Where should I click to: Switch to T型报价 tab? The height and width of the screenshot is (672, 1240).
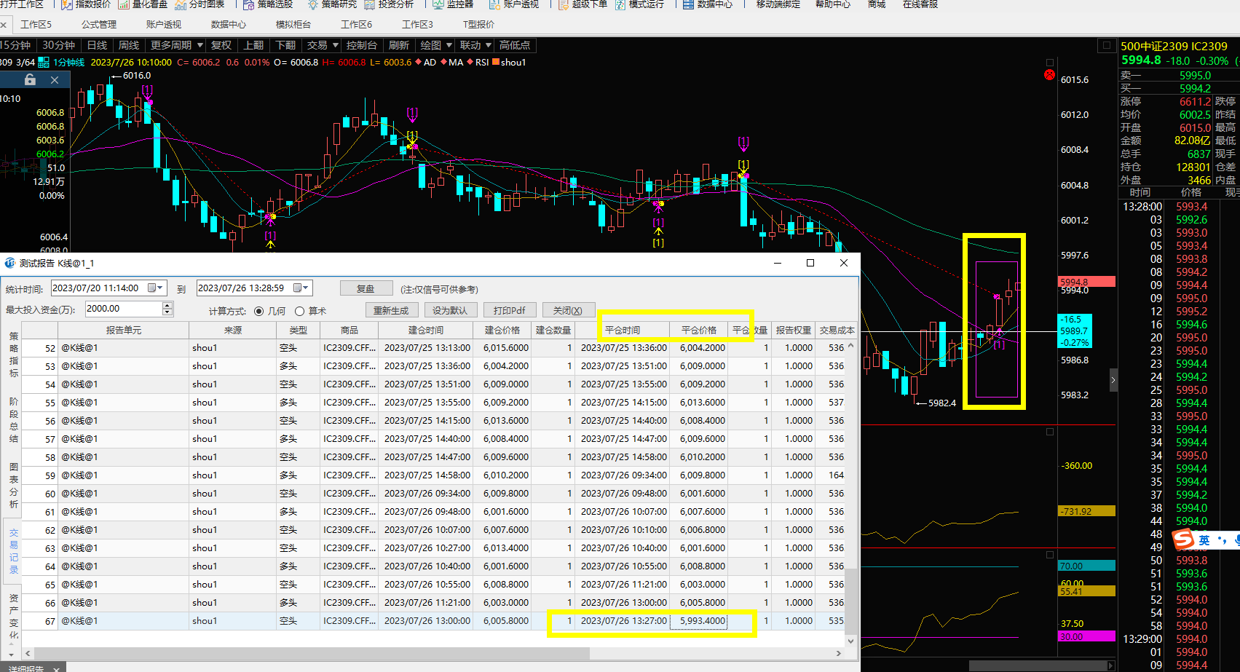click(478, 25)
